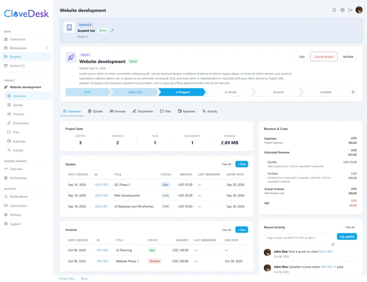The image size is (367, 282).
Task: Switch to the Overview tab
Action: point(72,111)
